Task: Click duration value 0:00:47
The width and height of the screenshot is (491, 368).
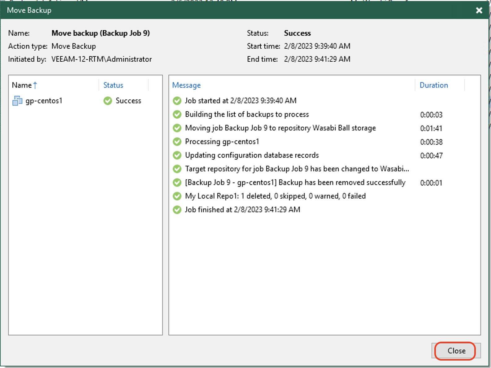Action: coord(431,156)
